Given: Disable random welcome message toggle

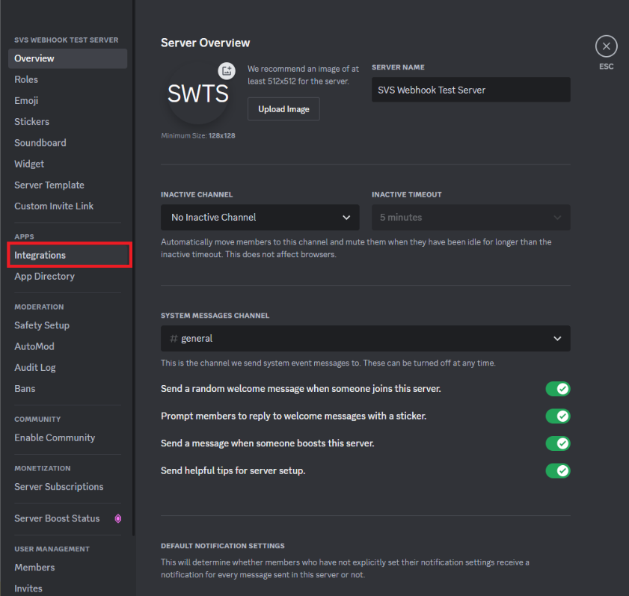Looking at the screenshot, I should click(558, 389).
